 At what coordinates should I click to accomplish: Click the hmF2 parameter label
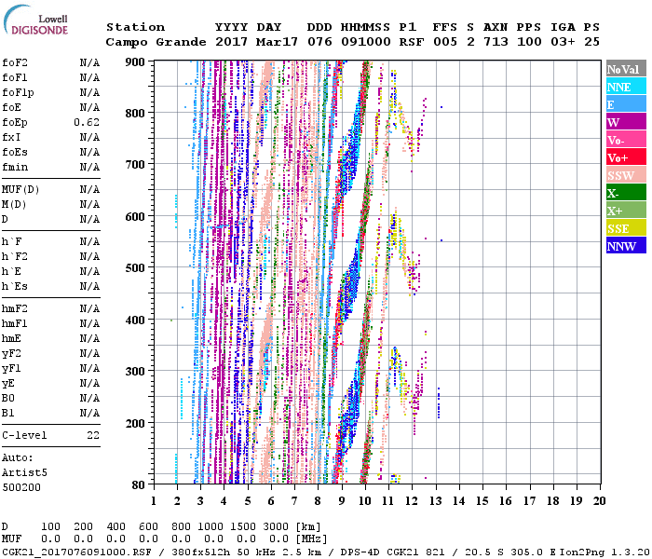click(x=15, y=308)
